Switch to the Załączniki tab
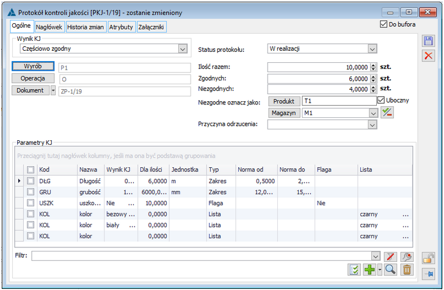Image resolution: width=444 pixels, height=290 pixels. click(x=151, y=27)
